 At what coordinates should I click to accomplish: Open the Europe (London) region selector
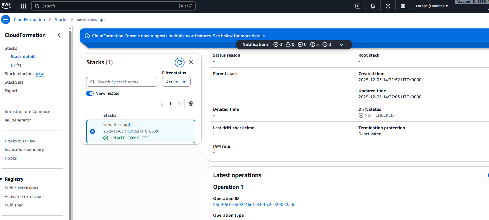click(432, 6)
